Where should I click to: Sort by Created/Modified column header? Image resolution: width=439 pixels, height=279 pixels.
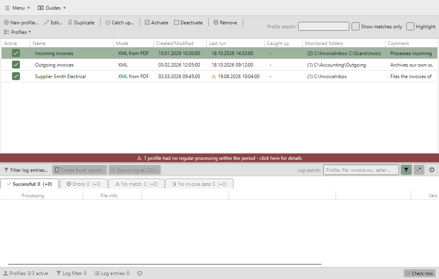point(180,43)
